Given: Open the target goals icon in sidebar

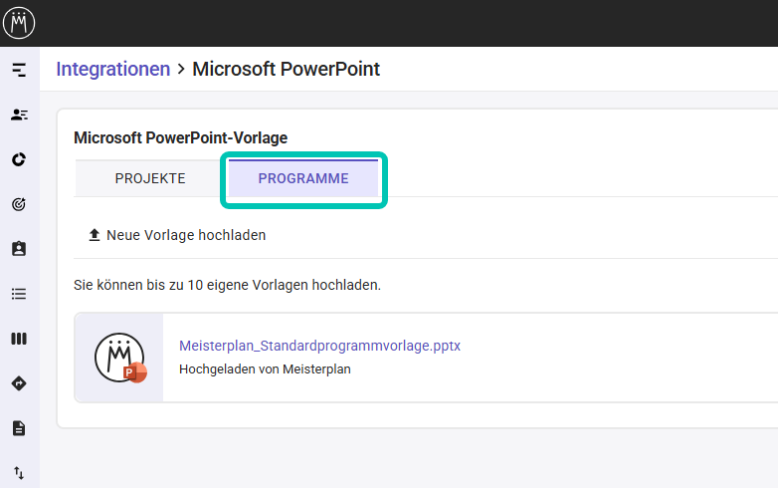Looking at the screenshot, I should (19, 204).
